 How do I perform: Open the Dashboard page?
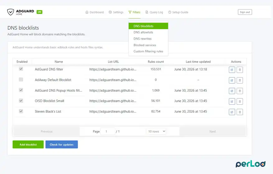[x=95, y=12]
